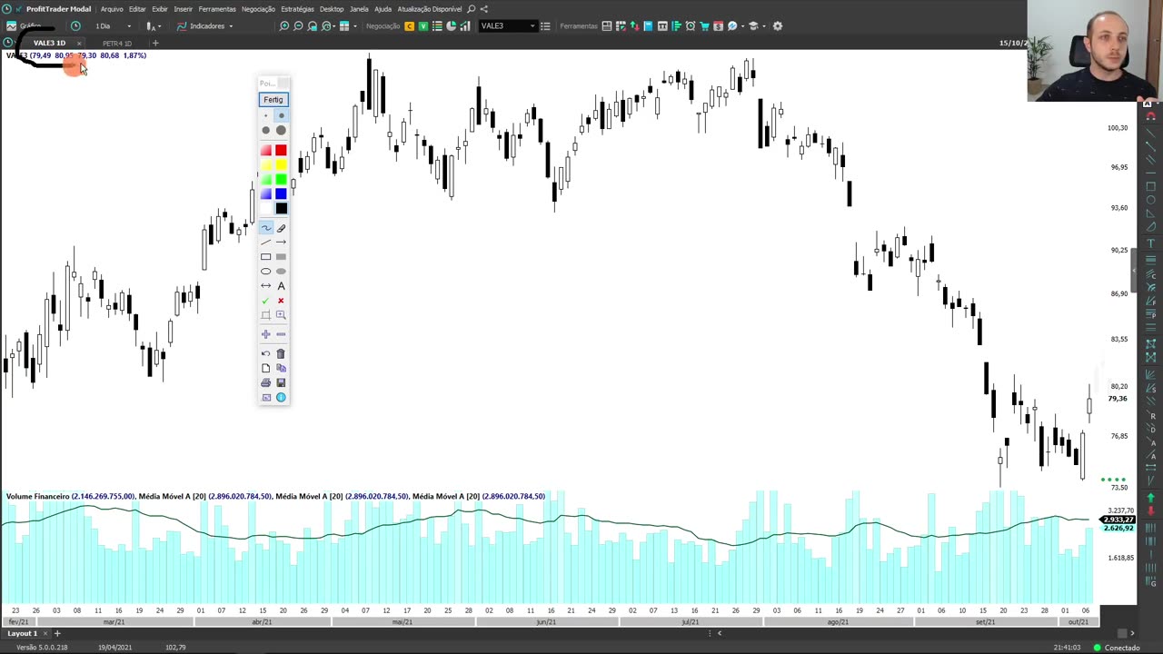Click the graduation cap icon

tap(753, 26)
